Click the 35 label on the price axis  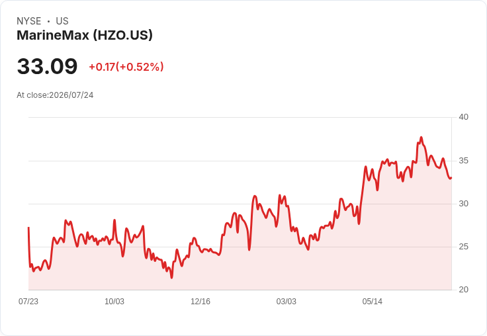coord(464,161)
